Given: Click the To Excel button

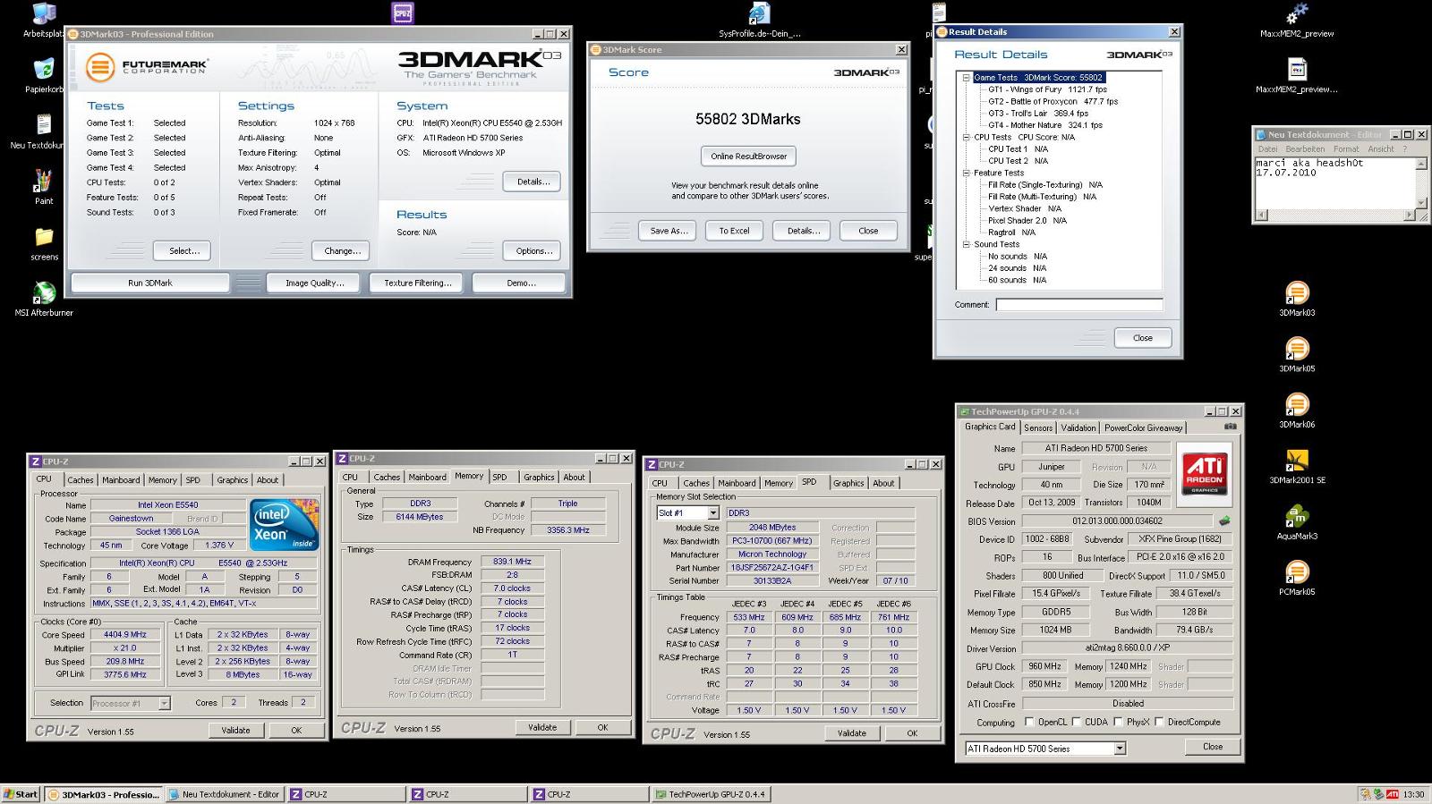Looking at the screenshot, I should [x=734, y=231].
